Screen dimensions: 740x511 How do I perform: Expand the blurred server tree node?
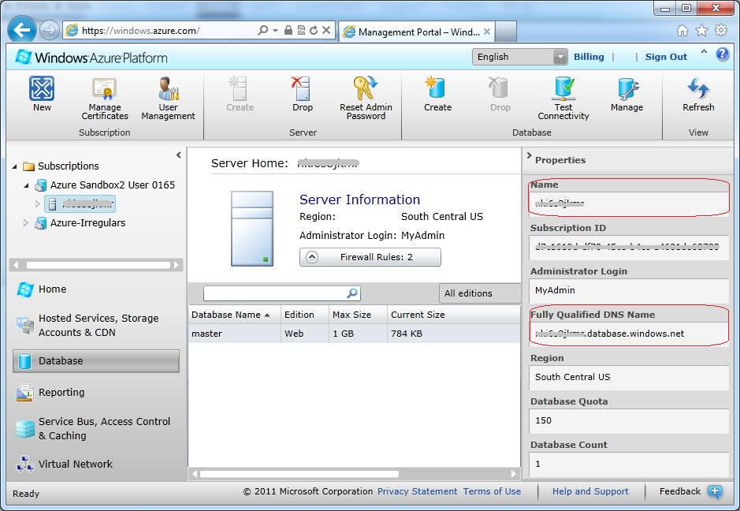pyautogui.click(x=37, y=204)
